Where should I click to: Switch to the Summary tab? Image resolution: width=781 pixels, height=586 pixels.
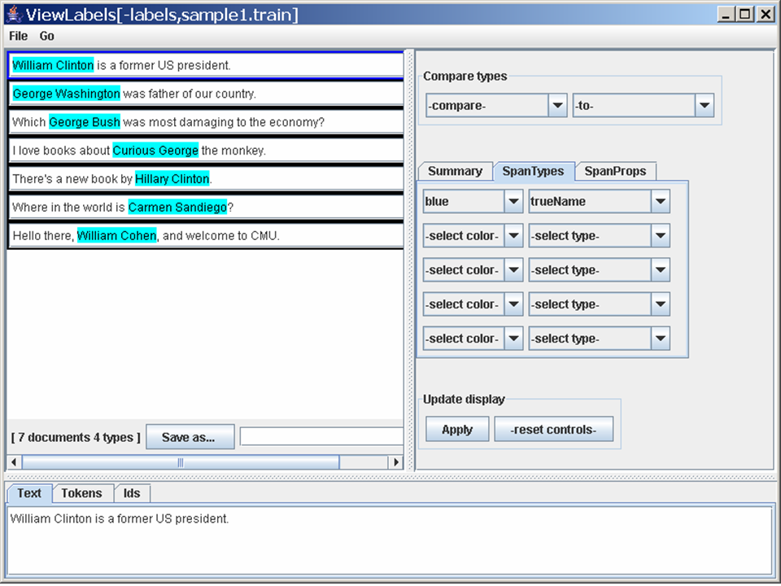click(455, 172)
